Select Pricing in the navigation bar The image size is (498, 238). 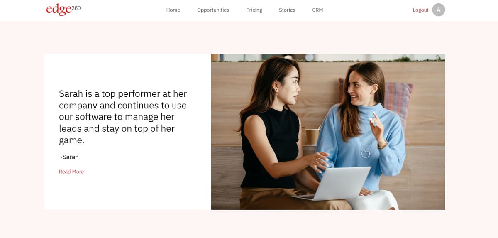tap(254, 10)
